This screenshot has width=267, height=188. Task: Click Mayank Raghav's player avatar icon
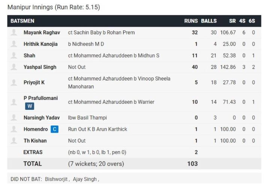14,32
